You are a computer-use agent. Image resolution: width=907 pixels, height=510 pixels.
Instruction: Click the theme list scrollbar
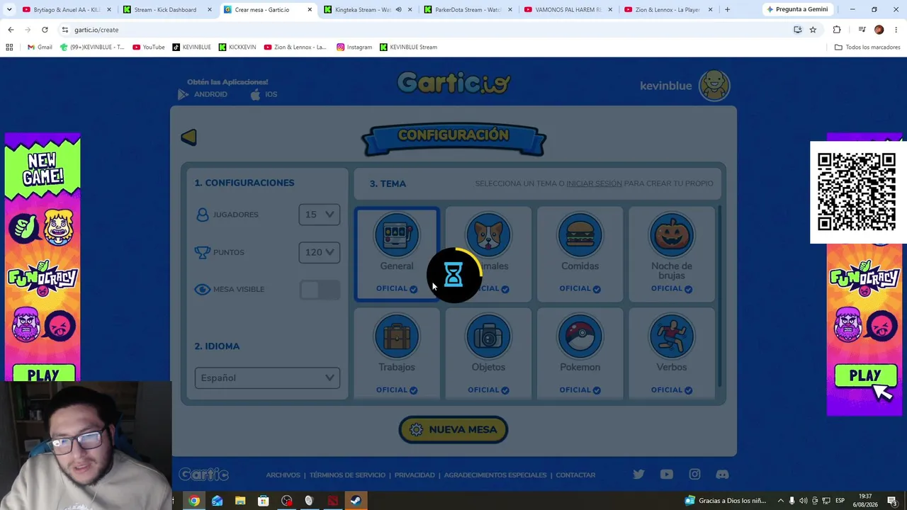[720, 296]
